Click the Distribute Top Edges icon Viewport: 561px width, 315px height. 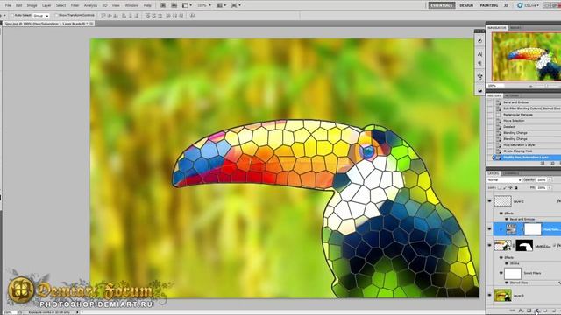pos(147,16)
